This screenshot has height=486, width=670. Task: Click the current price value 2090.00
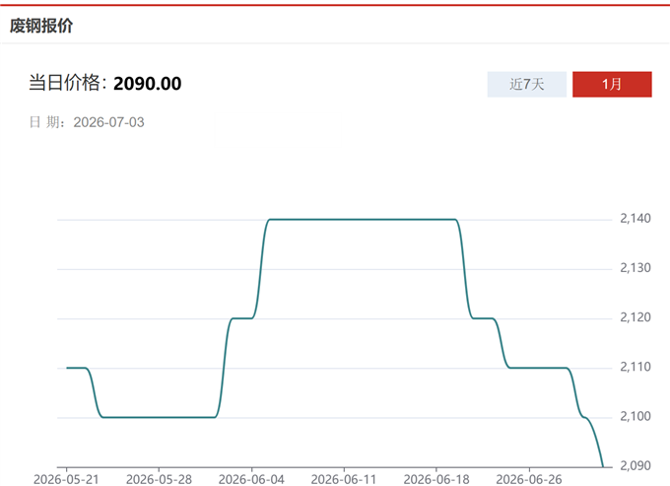pyautogui.click(x=148, y=84)
